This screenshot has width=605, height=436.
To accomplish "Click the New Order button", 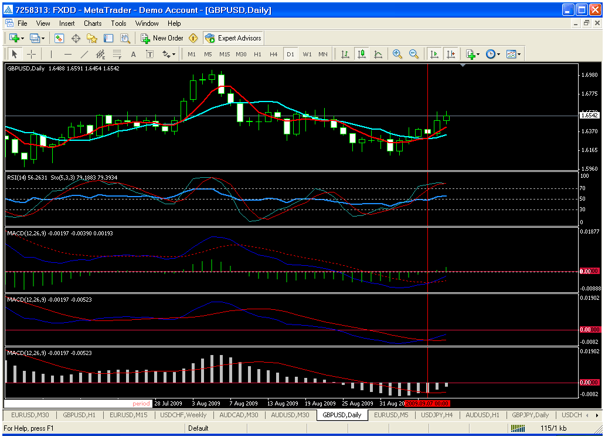I will pyautogui.click(x=162, y=38).
